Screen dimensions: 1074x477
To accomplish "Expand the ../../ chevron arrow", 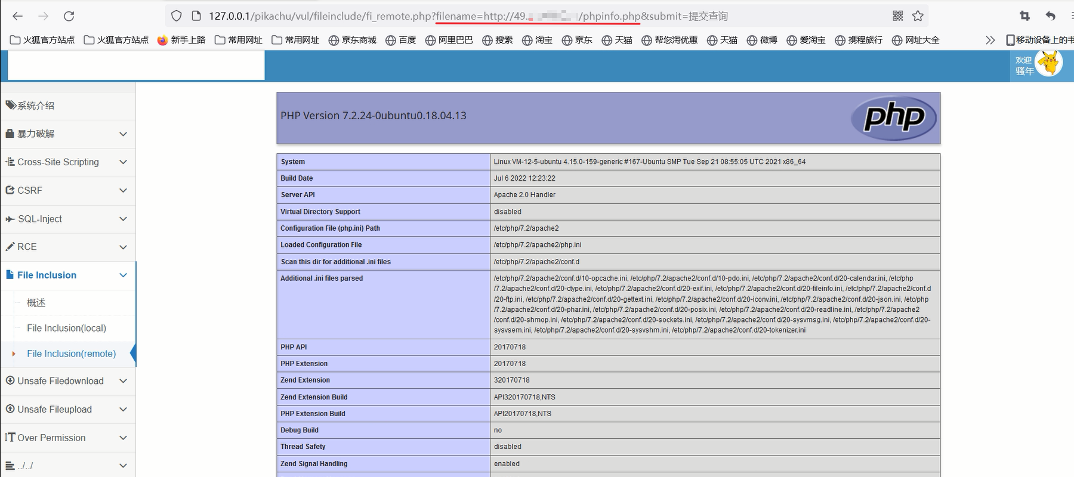I will pos(123,466).
